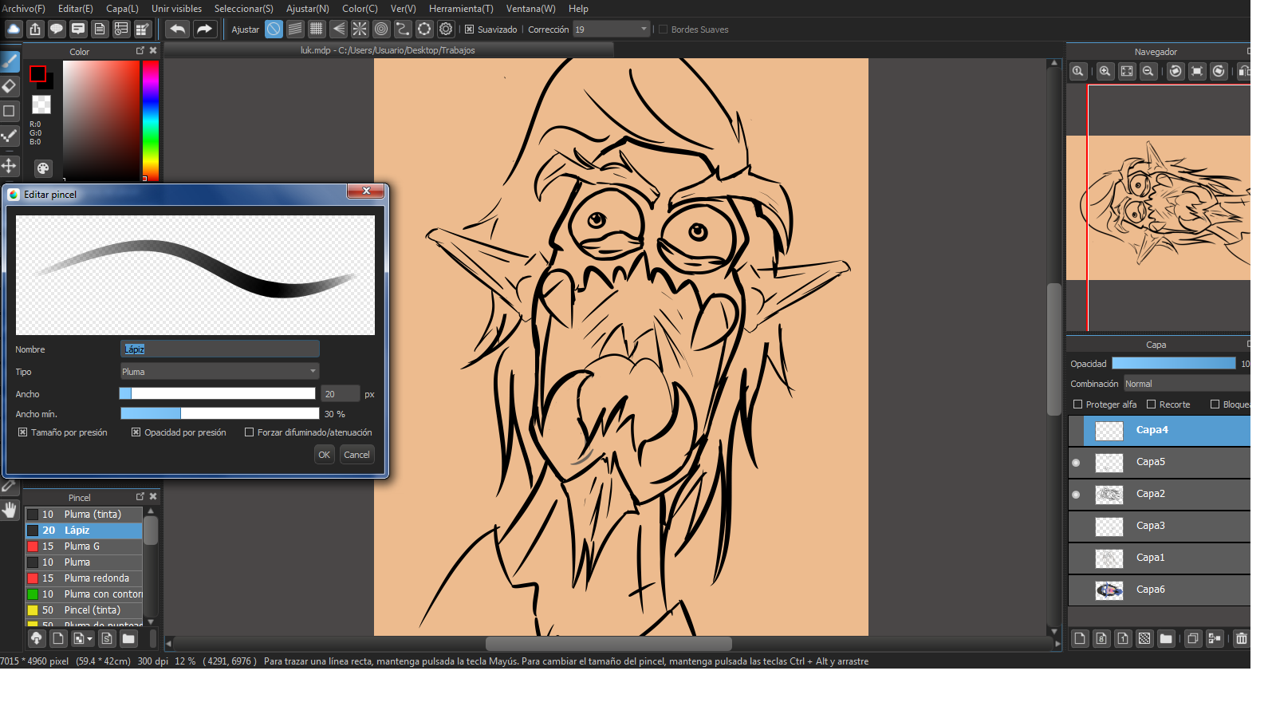Select the Eraser tool
The width and height of the screenshot is (1276, 718).
click(10, 85)
